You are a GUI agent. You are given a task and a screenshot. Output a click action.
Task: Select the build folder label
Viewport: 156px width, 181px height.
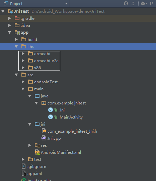32,40
